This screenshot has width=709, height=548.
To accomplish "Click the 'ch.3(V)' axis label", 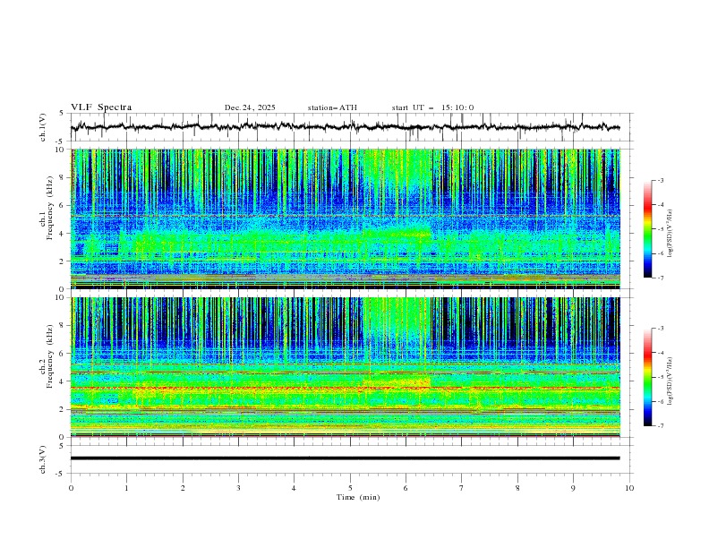I will 43,459.
